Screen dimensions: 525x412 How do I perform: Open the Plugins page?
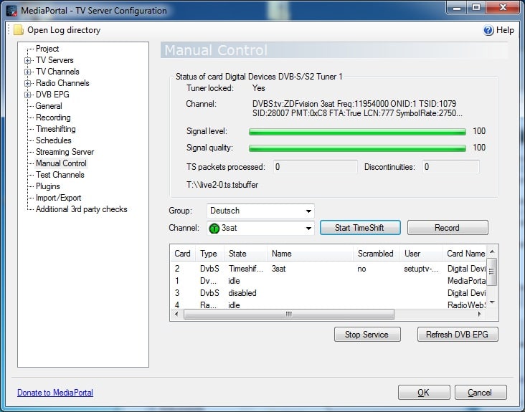point(48,186)
